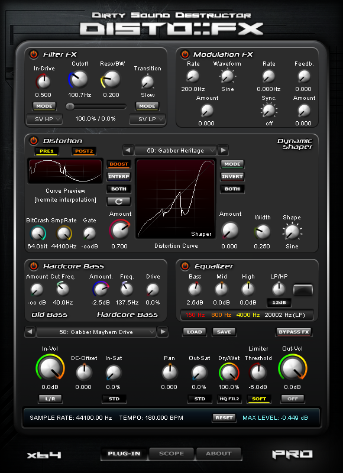Click the blank button beside LP/HP knob
Screen dimensions: 343x473
(303, 290)
